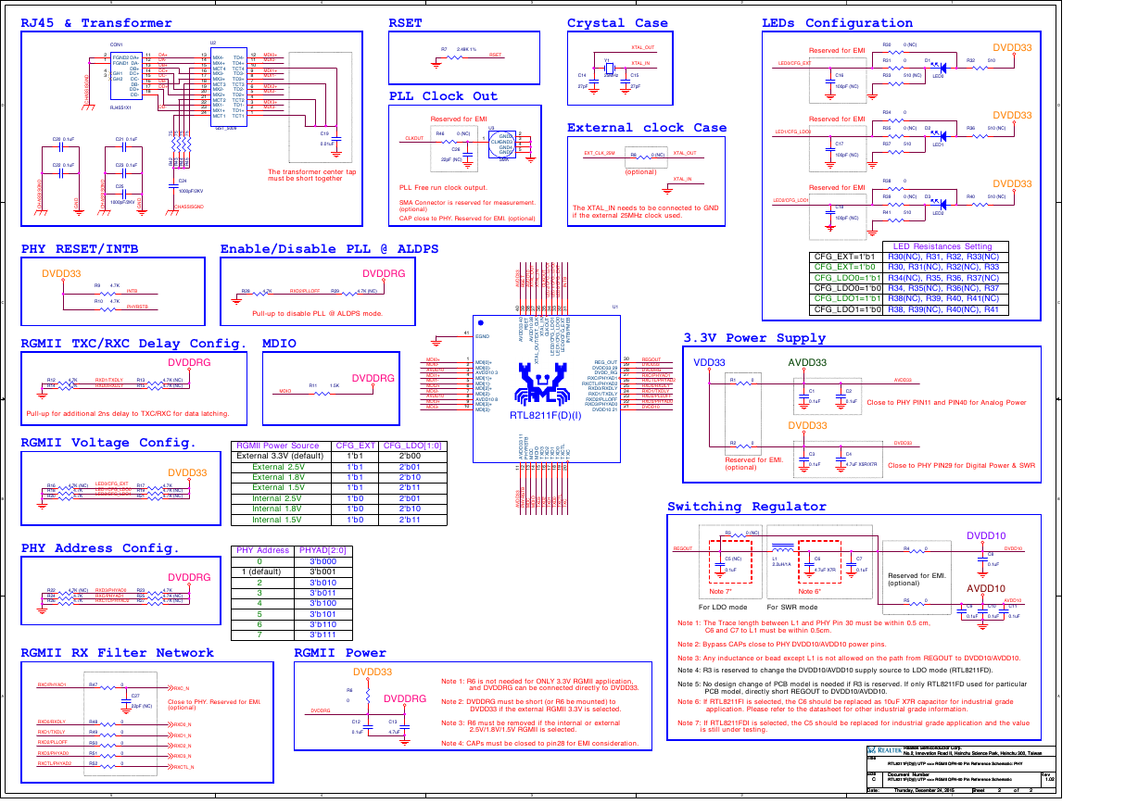Select the large 'AVDD10' label in Switching Regulator
Viewport: 1138px width, 804px height.
click(x=986, y=588)
